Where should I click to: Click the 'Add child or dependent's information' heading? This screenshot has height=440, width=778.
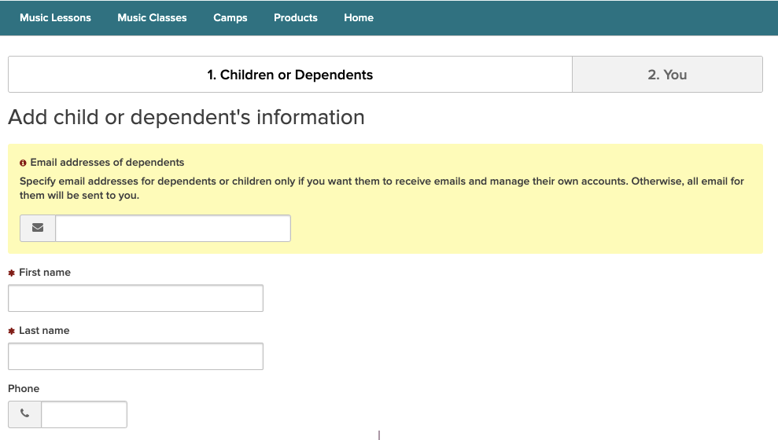point(186,118)
